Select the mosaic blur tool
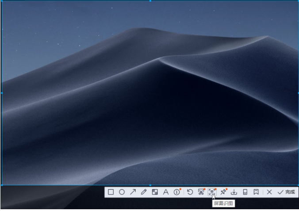 (155, 192)
